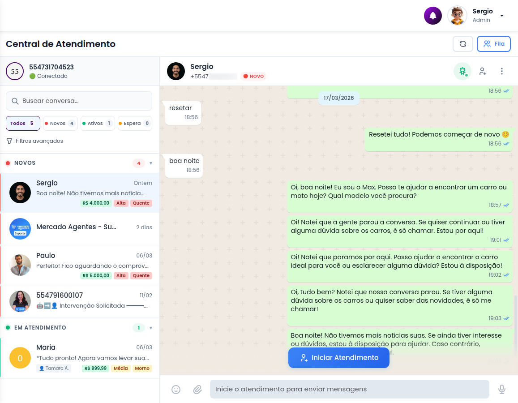Select the Espera filter tab
The width and height of the screenshot is (518, 403).
(135, 124)
